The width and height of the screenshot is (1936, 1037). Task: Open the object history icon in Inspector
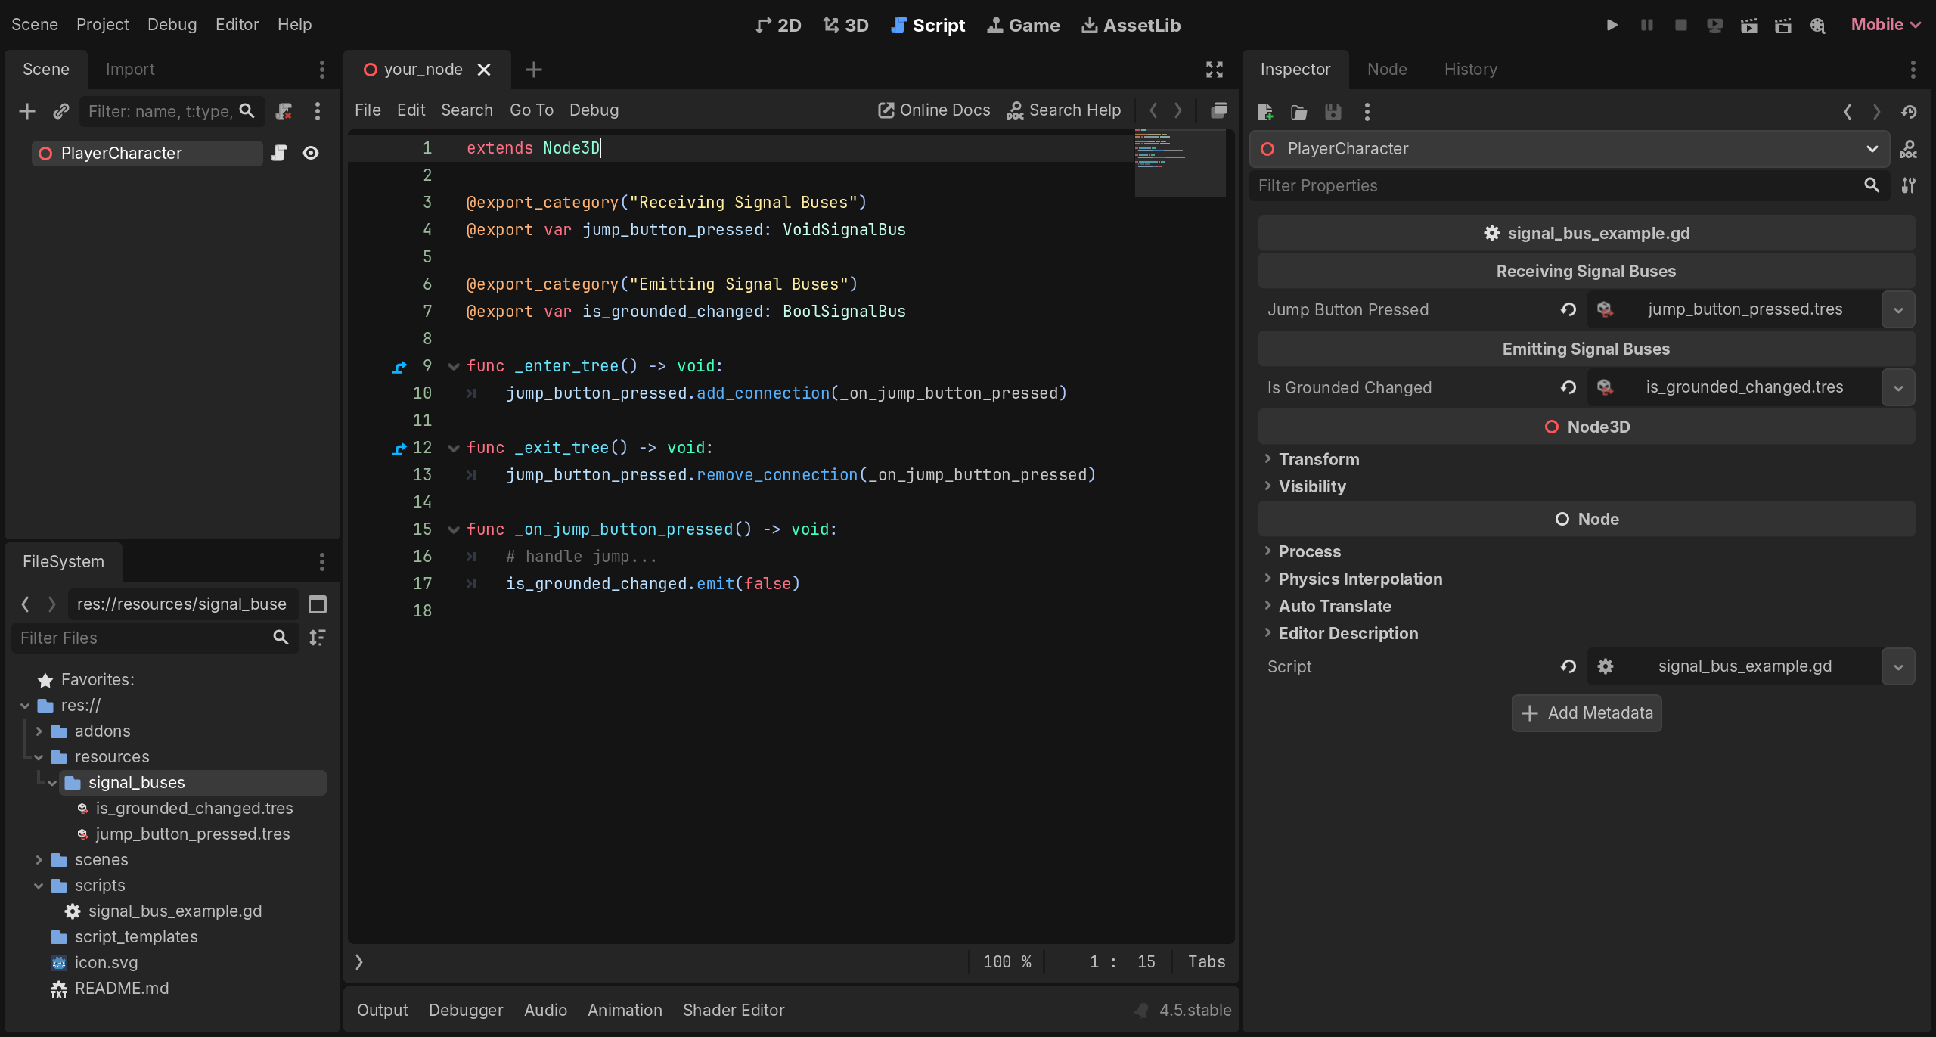click(x=1909, y=112)
